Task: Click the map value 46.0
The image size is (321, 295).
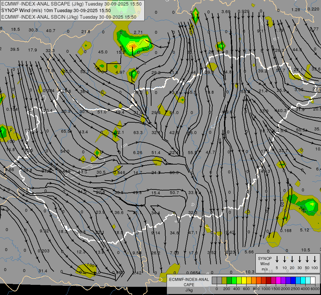Action: click(192, 133)
